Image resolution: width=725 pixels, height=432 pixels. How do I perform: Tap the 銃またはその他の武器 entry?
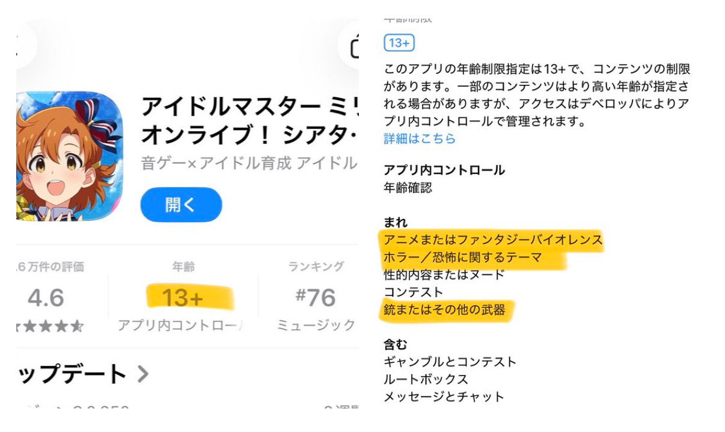(445, 310)
